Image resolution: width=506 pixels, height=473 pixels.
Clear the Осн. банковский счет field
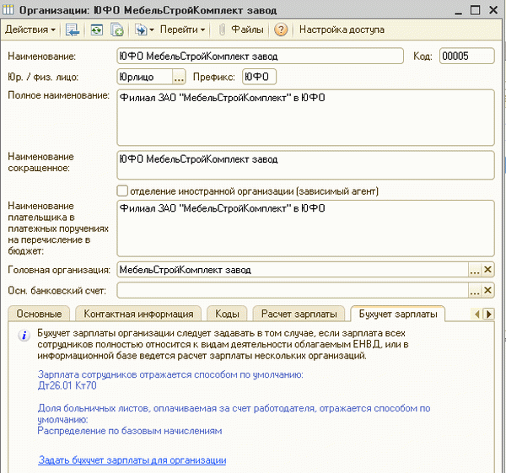[487, 291]
